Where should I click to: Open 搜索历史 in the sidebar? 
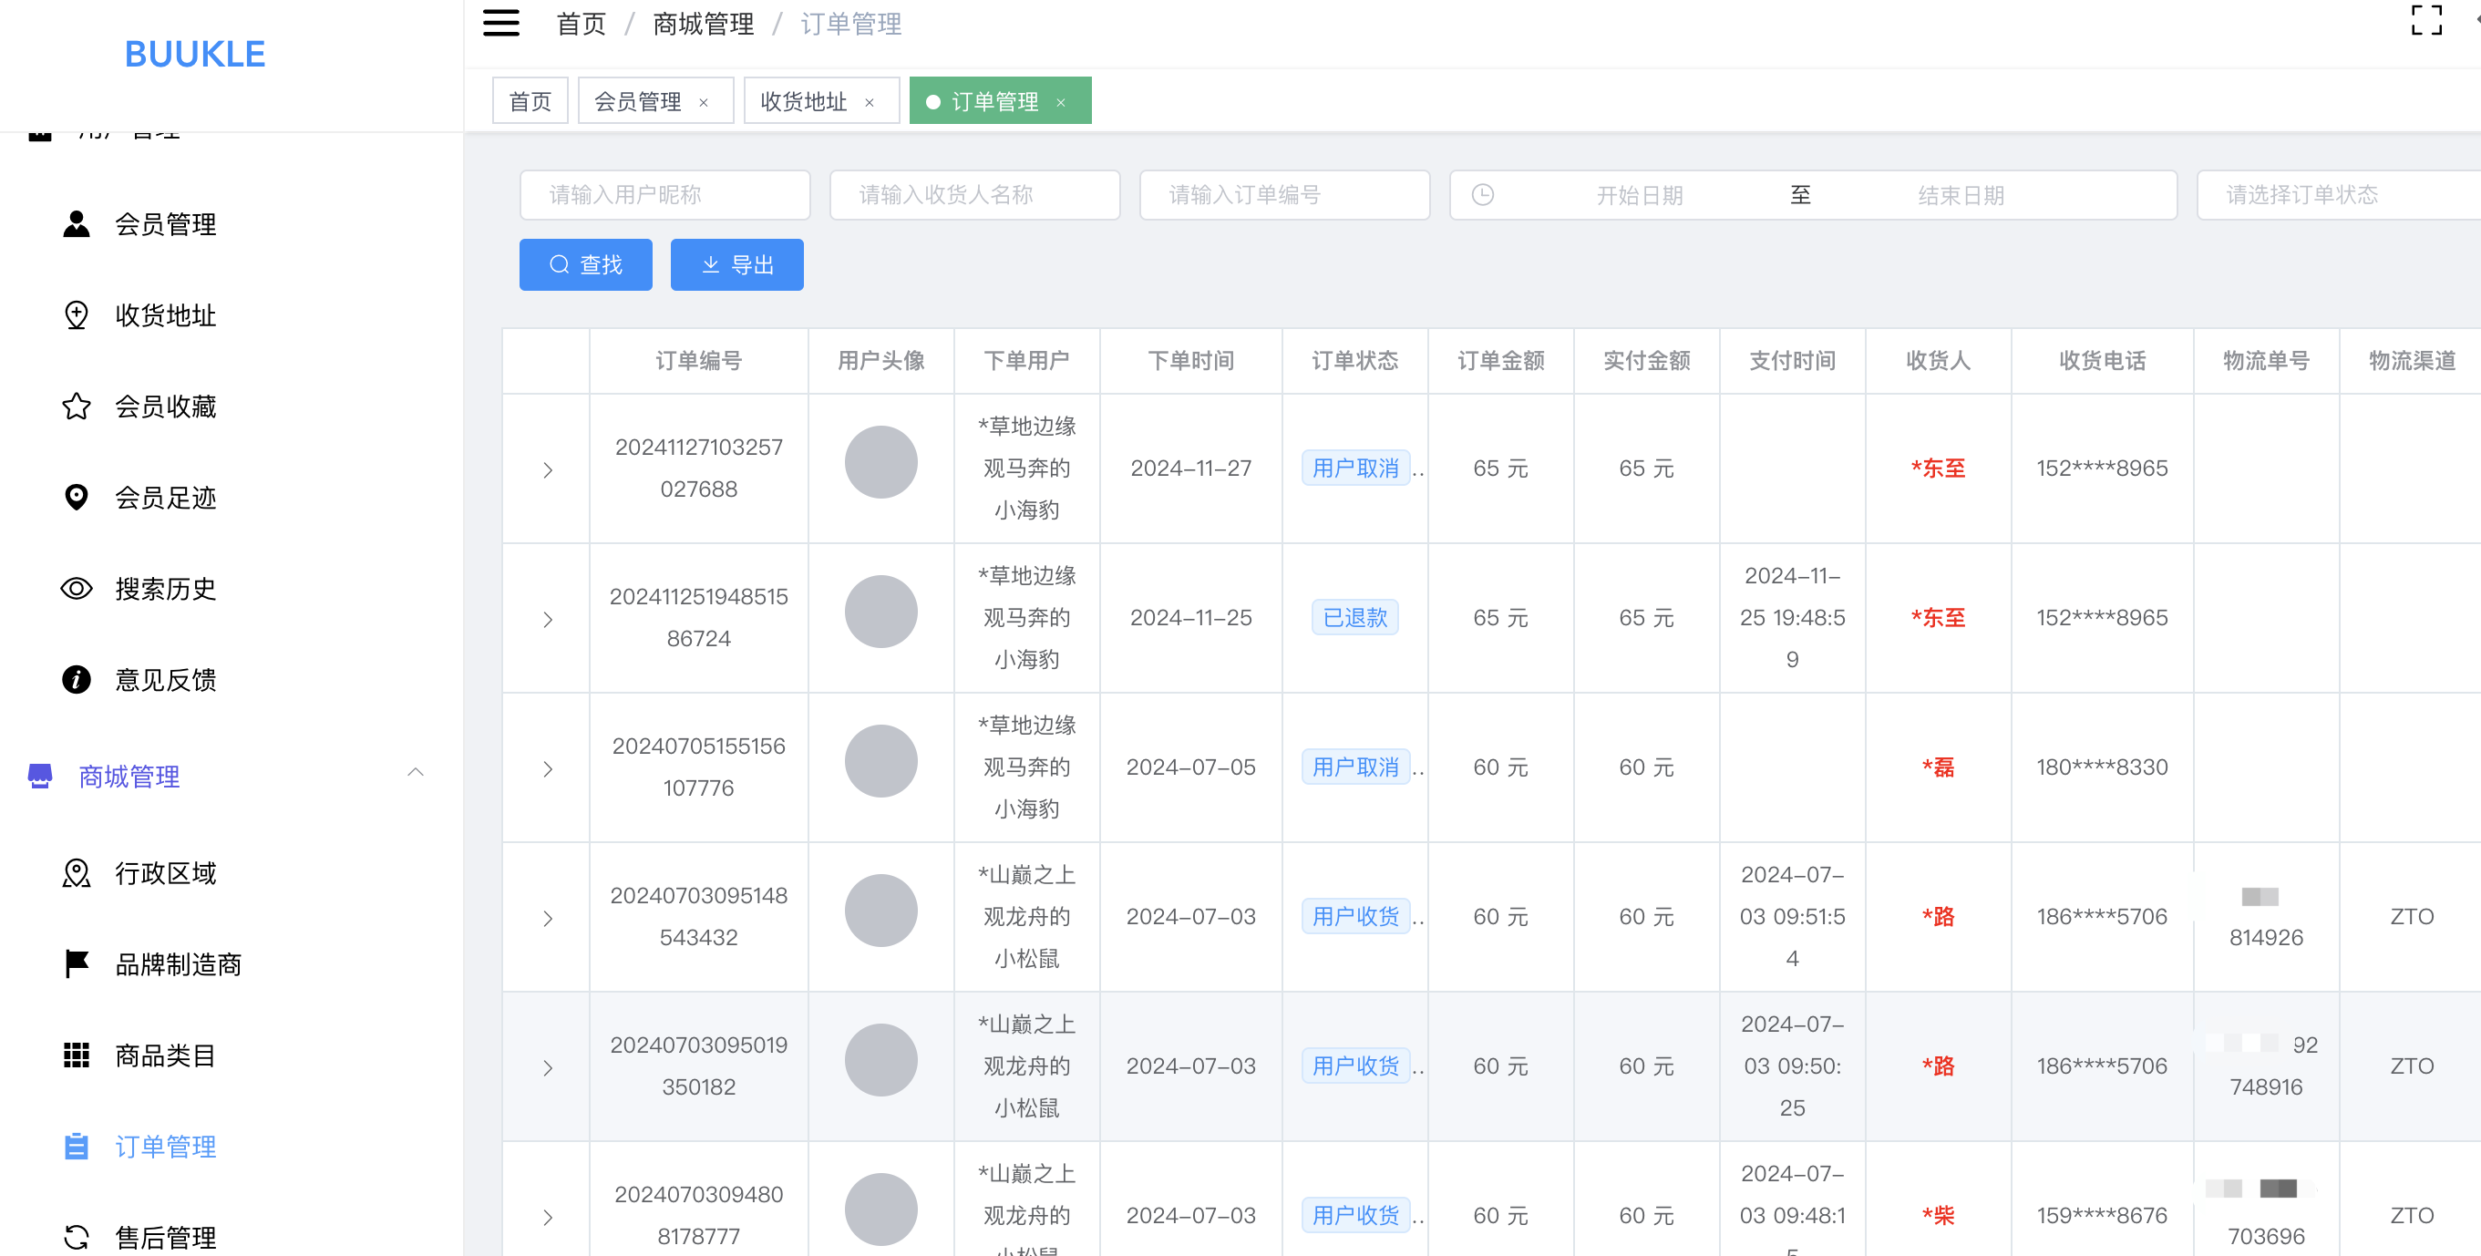coord(166,589)
